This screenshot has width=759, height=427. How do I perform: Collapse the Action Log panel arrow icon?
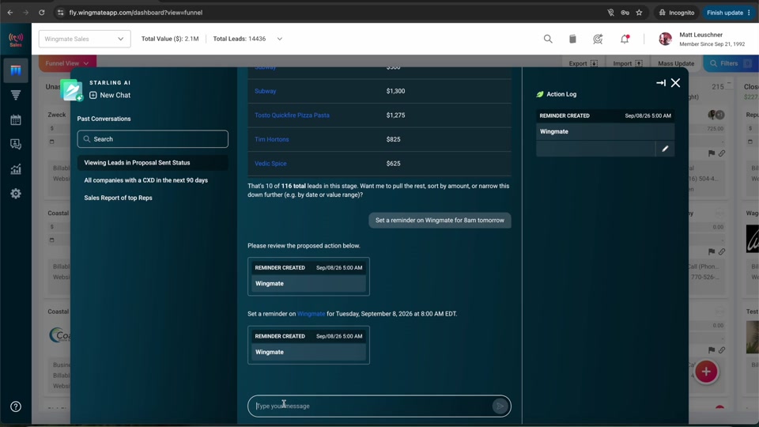coord(661,83)
